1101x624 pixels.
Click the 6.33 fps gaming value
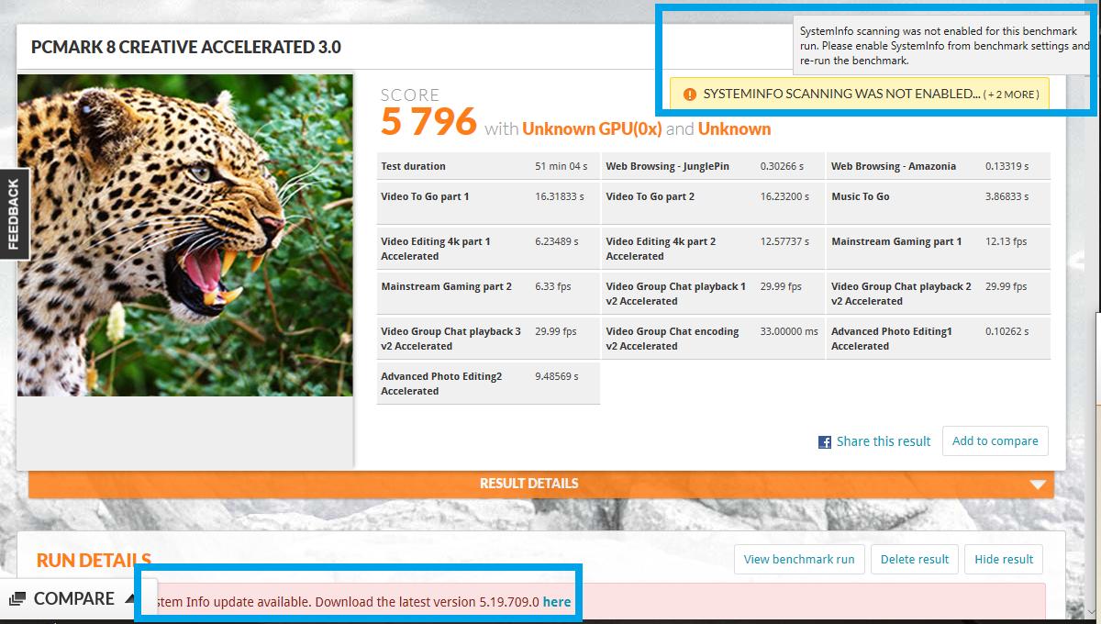point(553,286)
